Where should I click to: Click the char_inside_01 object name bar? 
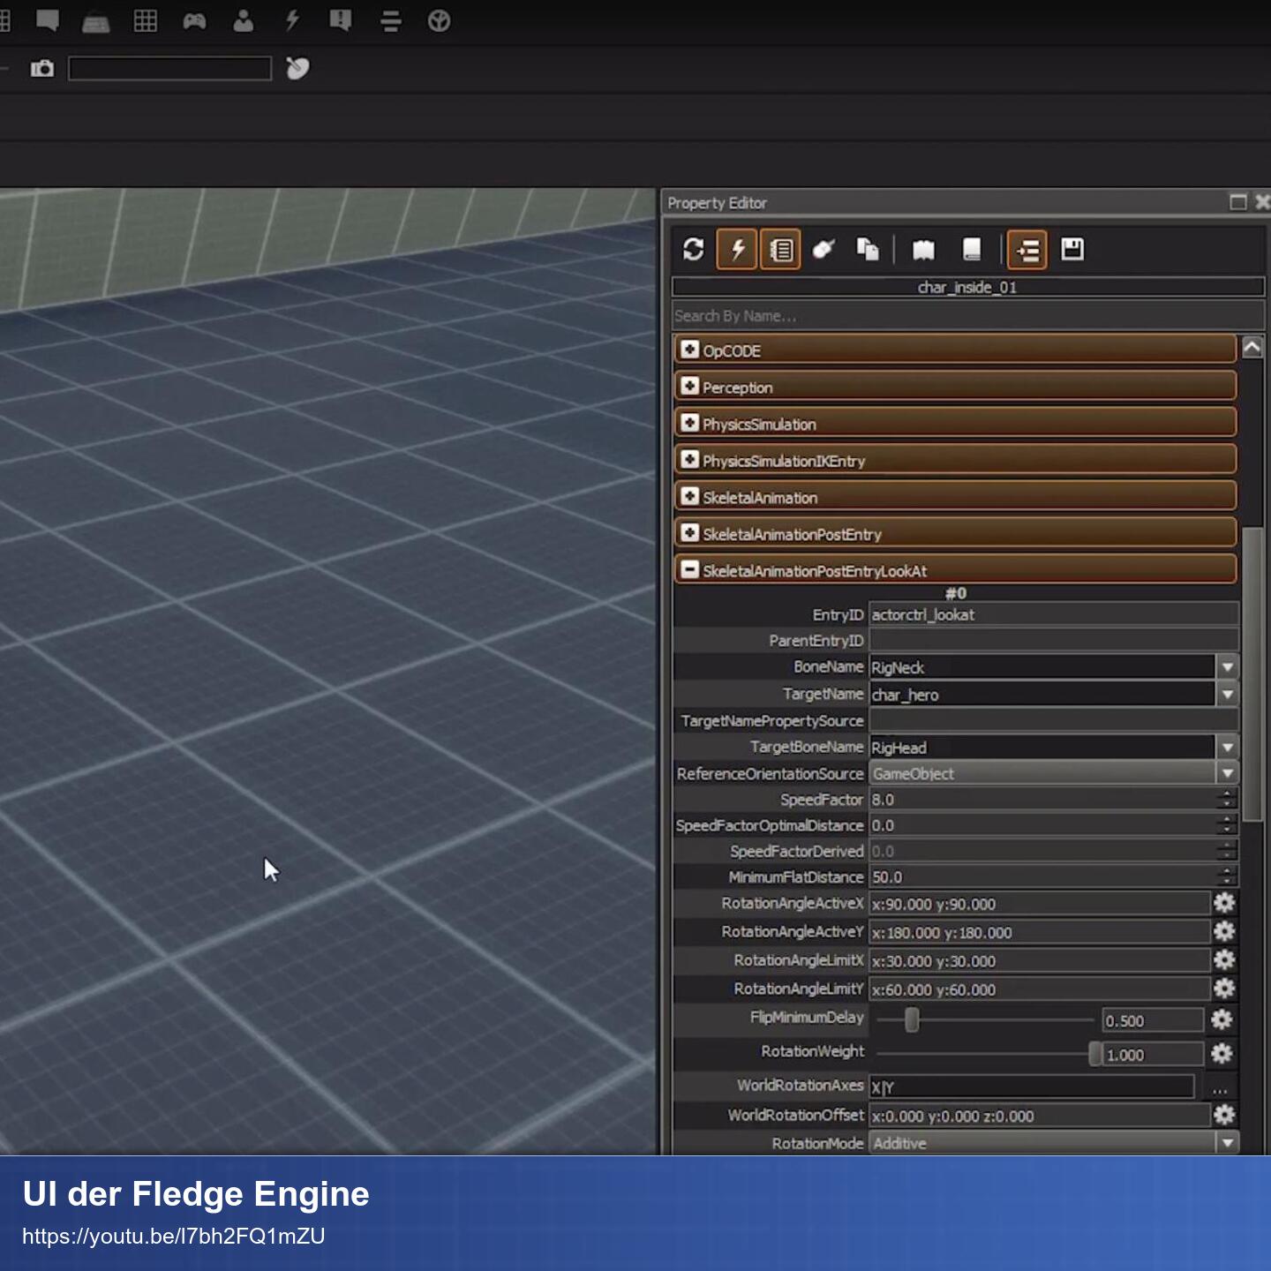point(967,287)
